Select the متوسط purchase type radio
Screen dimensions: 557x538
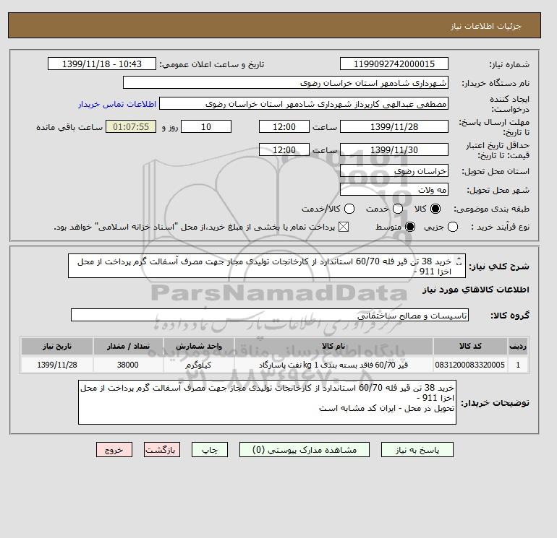coord(410,227)
